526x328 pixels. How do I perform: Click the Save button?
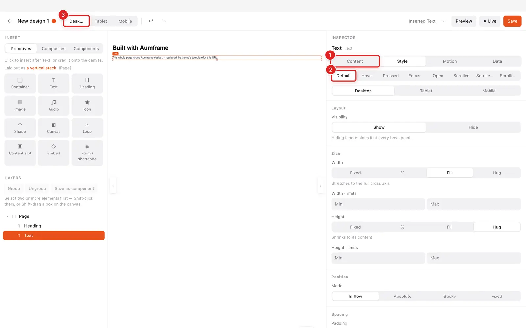click(512, 21)
